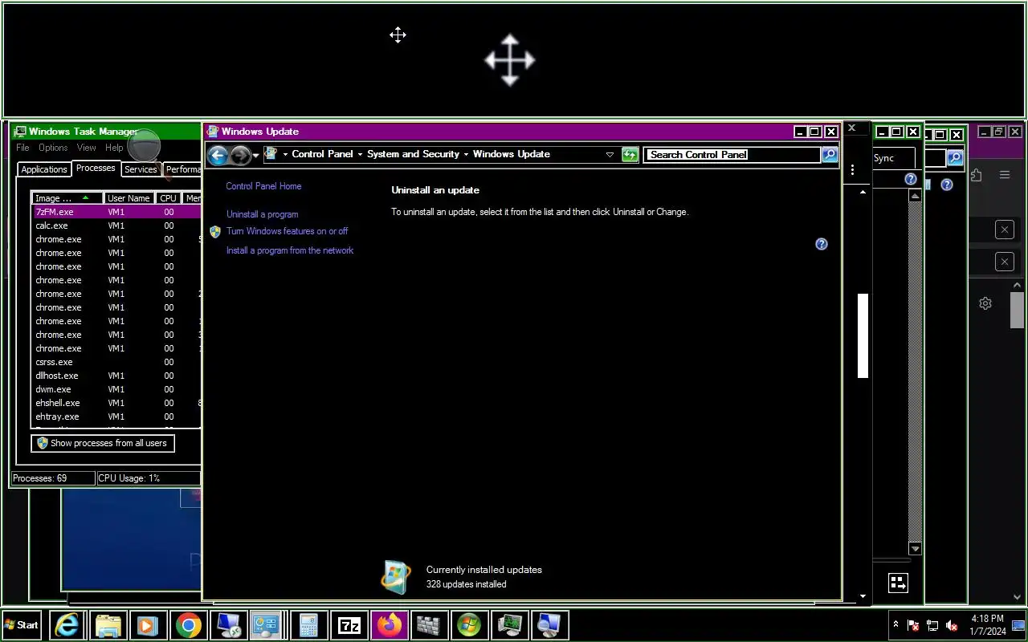Open Control Panel Home link
Image resolution: width=1028 pixels, height=642 pixels.
tap(263, 186)
